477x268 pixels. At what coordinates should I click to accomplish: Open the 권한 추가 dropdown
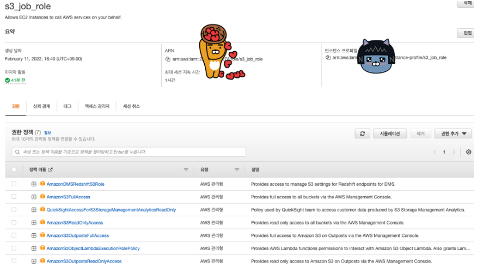(453, 133)
